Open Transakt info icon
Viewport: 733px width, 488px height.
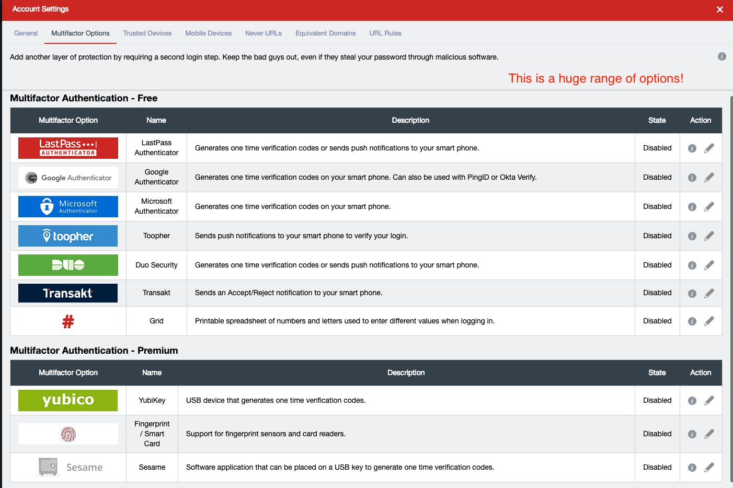692,294
